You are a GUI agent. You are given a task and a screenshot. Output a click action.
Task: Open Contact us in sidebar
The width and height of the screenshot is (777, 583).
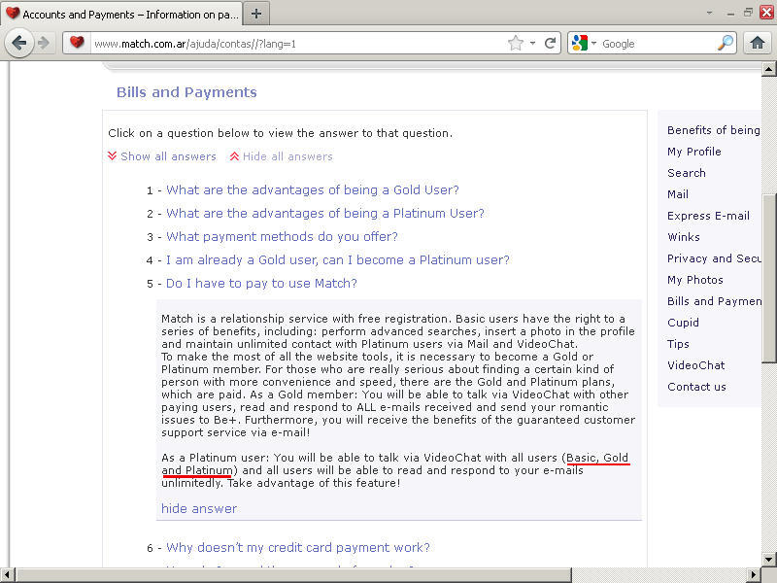[x=696, y=387]
